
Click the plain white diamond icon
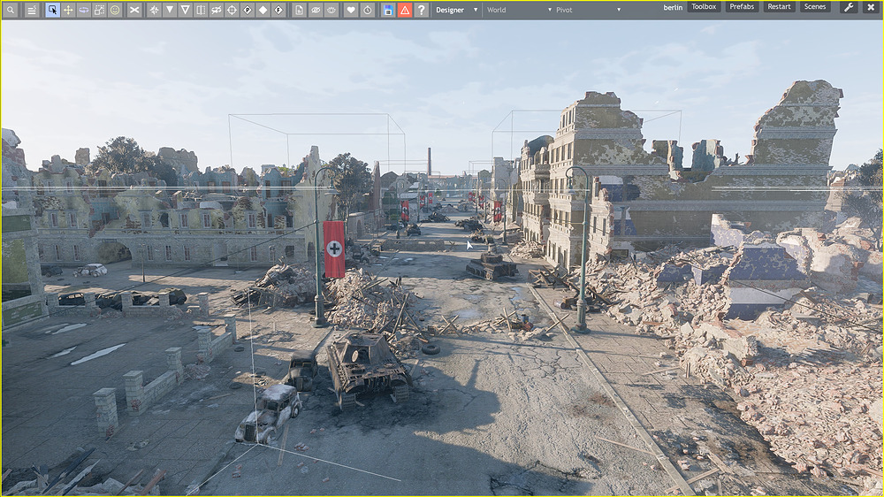(263, 10)
